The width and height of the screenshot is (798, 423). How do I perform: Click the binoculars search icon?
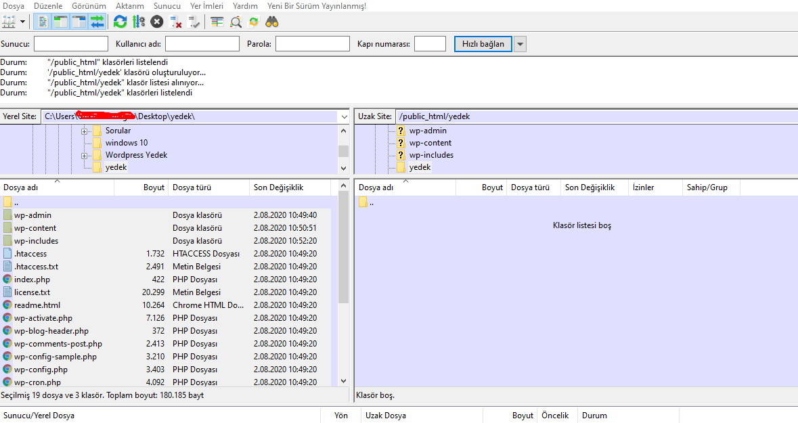coord(272,22)
